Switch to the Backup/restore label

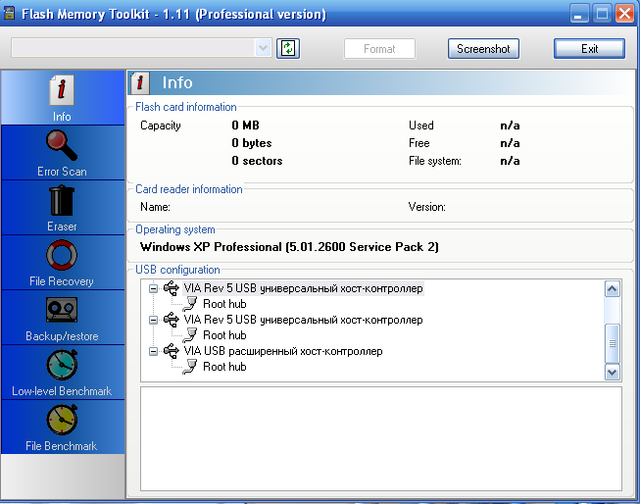coord(62,336)
